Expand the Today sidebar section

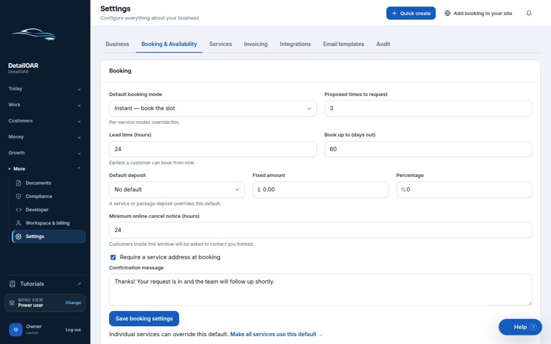click(45, 89)
